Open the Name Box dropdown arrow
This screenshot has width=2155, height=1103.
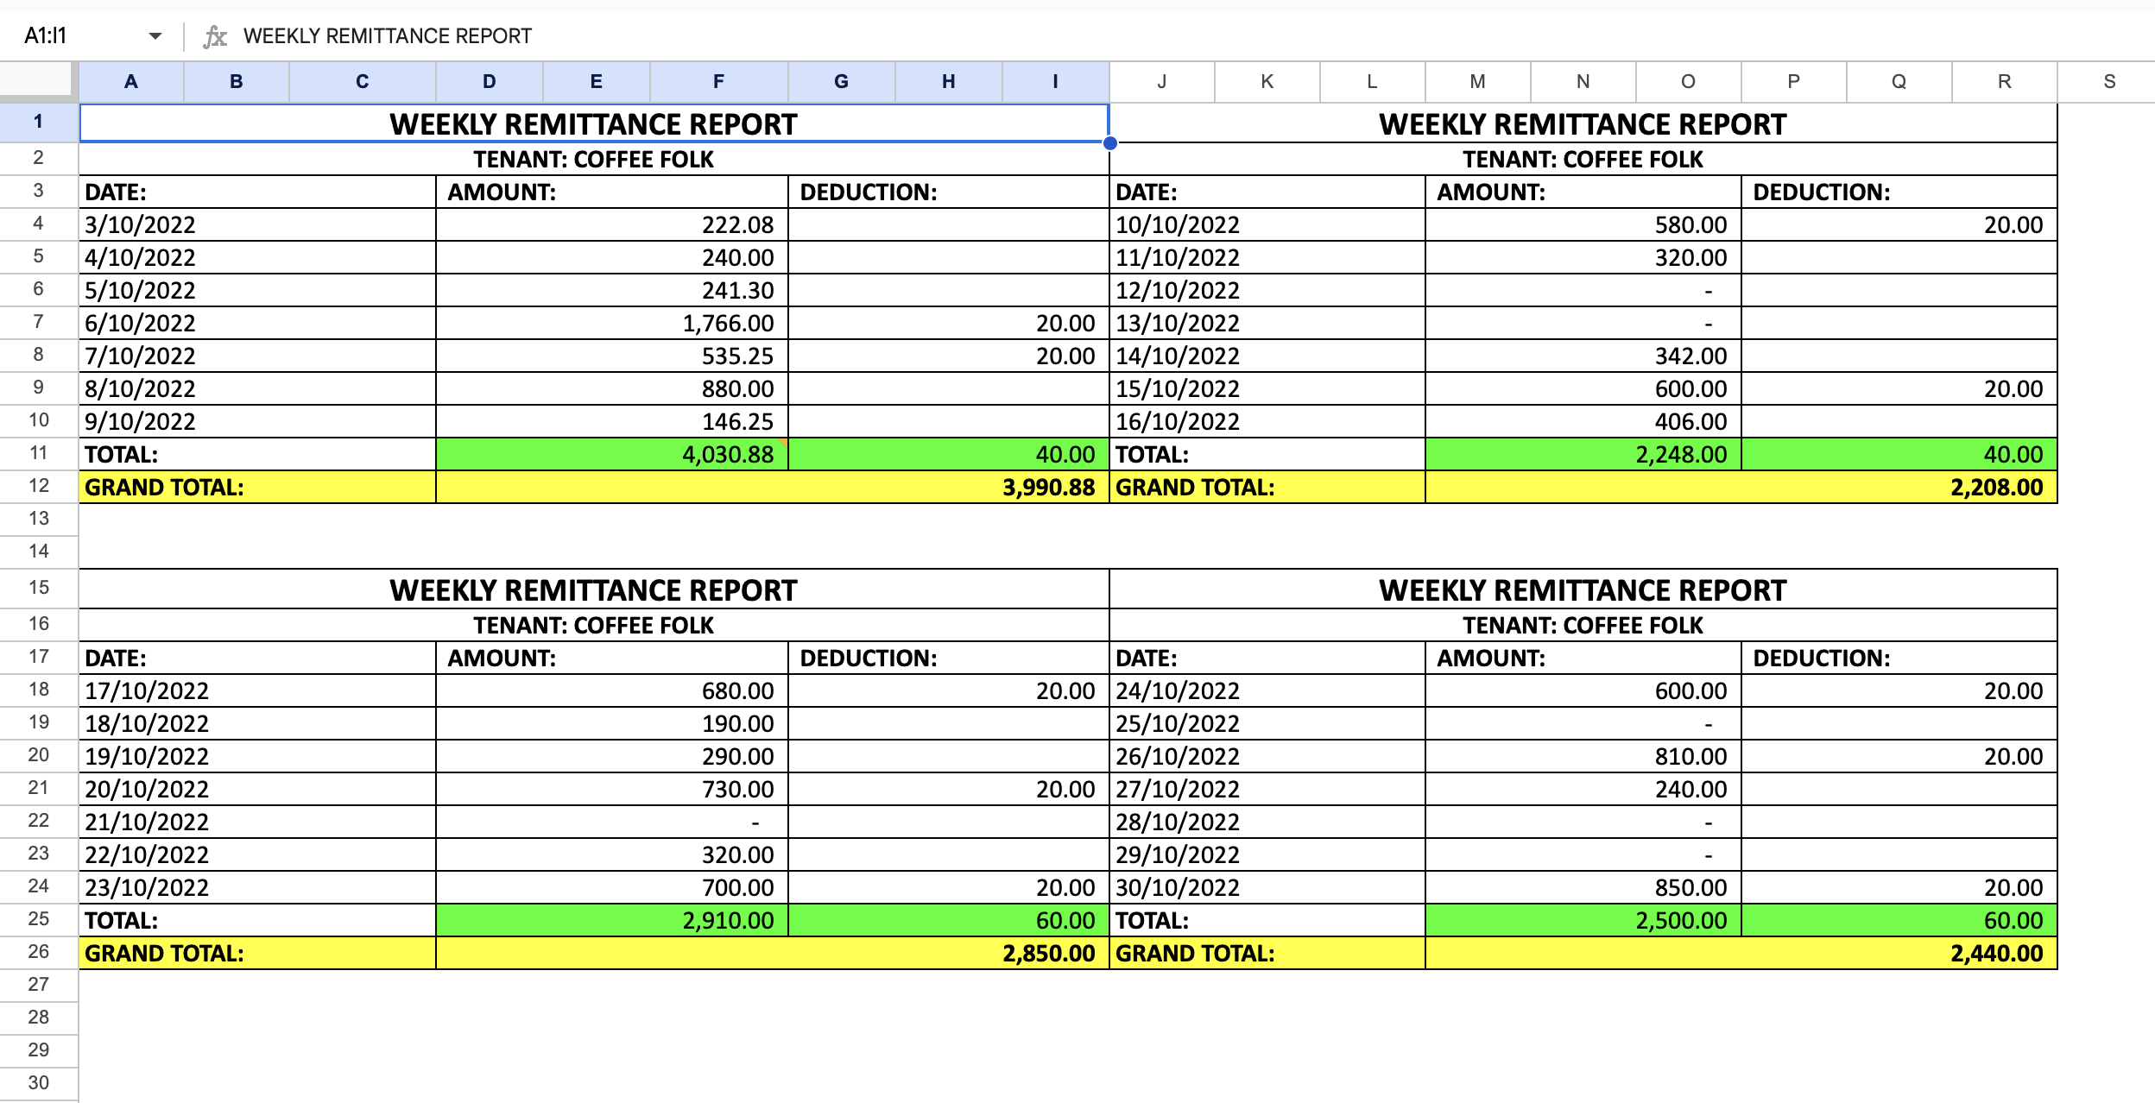coord(155,36)
